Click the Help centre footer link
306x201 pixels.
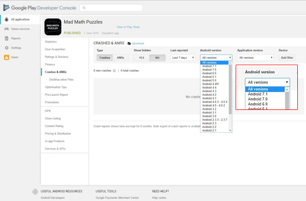pos(159,197)
